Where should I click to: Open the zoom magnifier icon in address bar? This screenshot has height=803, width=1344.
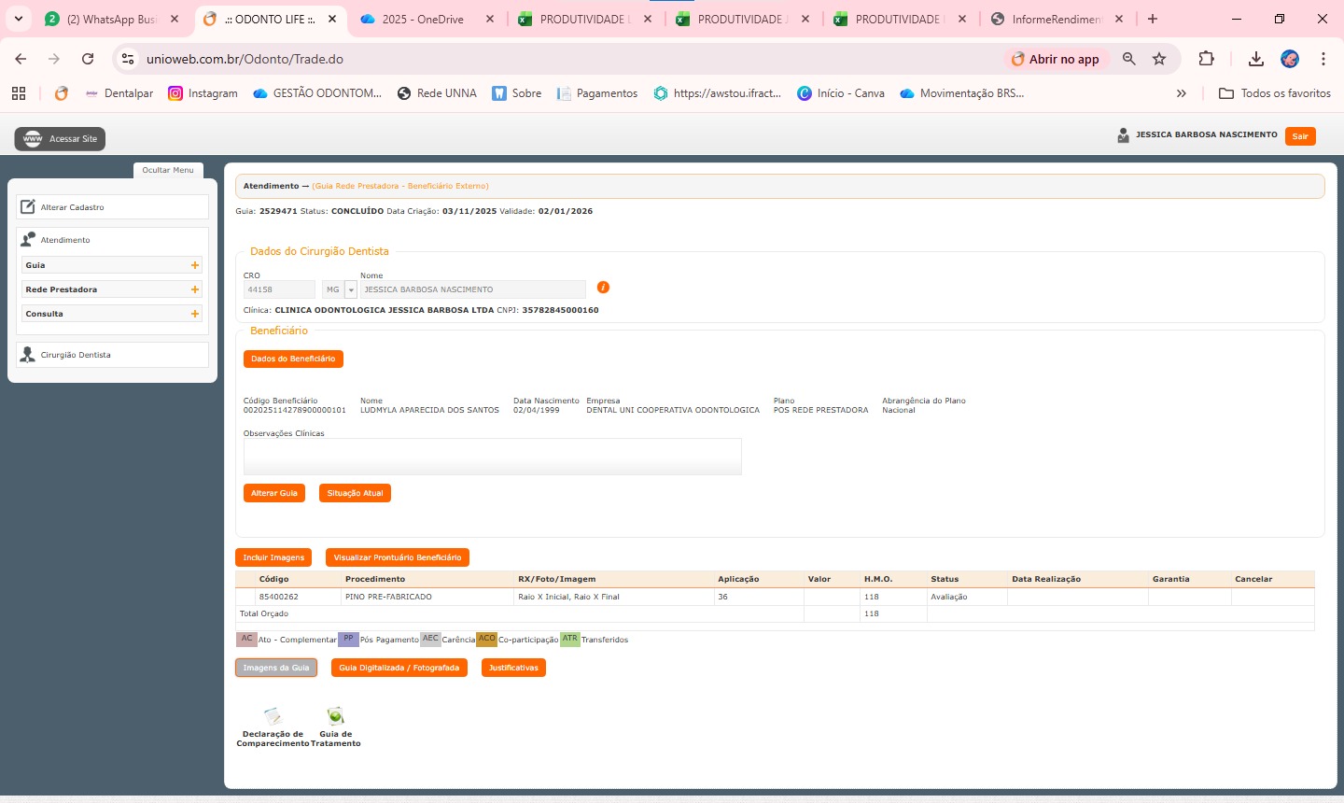(x=1129, y=59)
